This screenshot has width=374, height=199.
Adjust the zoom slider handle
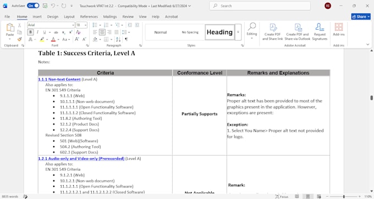coord(344,196)
